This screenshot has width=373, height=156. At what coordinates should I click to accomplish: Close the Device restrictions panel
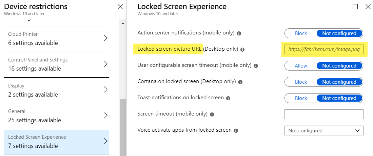point(120,7)
